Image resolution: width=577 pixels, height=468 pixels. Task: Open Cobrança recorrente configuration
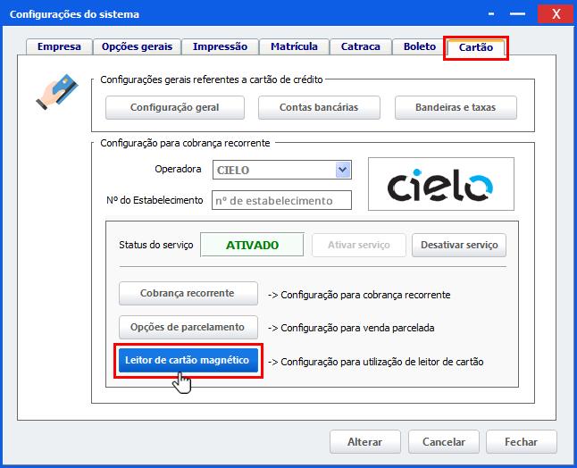click(x=188, y=293)
